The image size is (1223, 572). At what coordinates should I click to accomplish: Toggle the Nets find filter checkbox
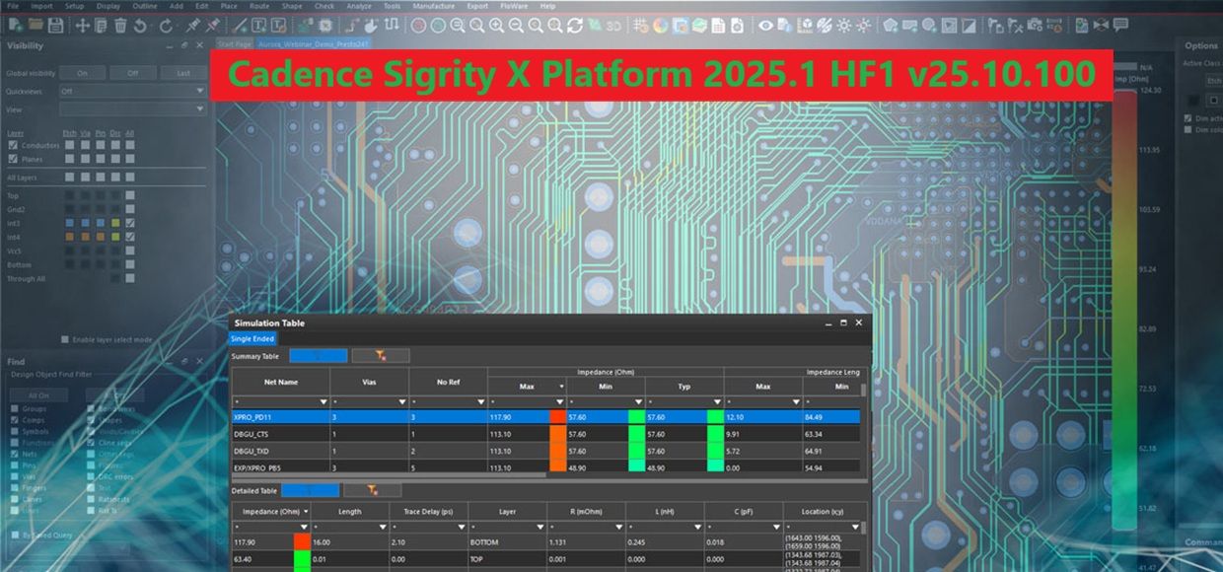pos(14,454)
